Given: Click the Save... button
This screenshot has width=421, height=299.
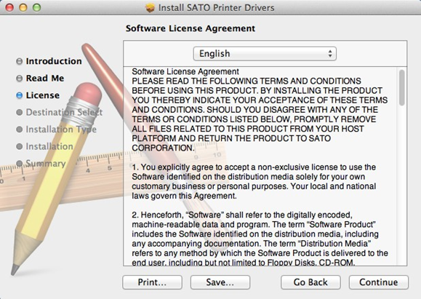Looking at the screenshot, I should 220,282.
